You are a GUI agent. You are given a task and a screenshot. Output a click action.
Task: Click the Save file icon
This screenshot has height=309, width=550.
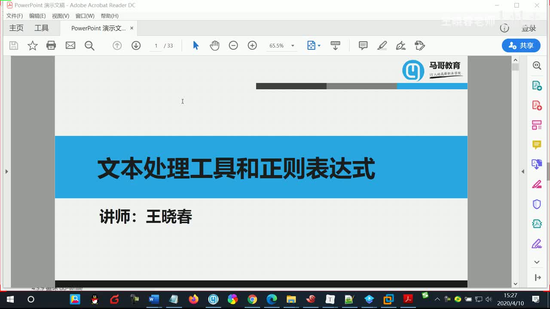point(14,45)
